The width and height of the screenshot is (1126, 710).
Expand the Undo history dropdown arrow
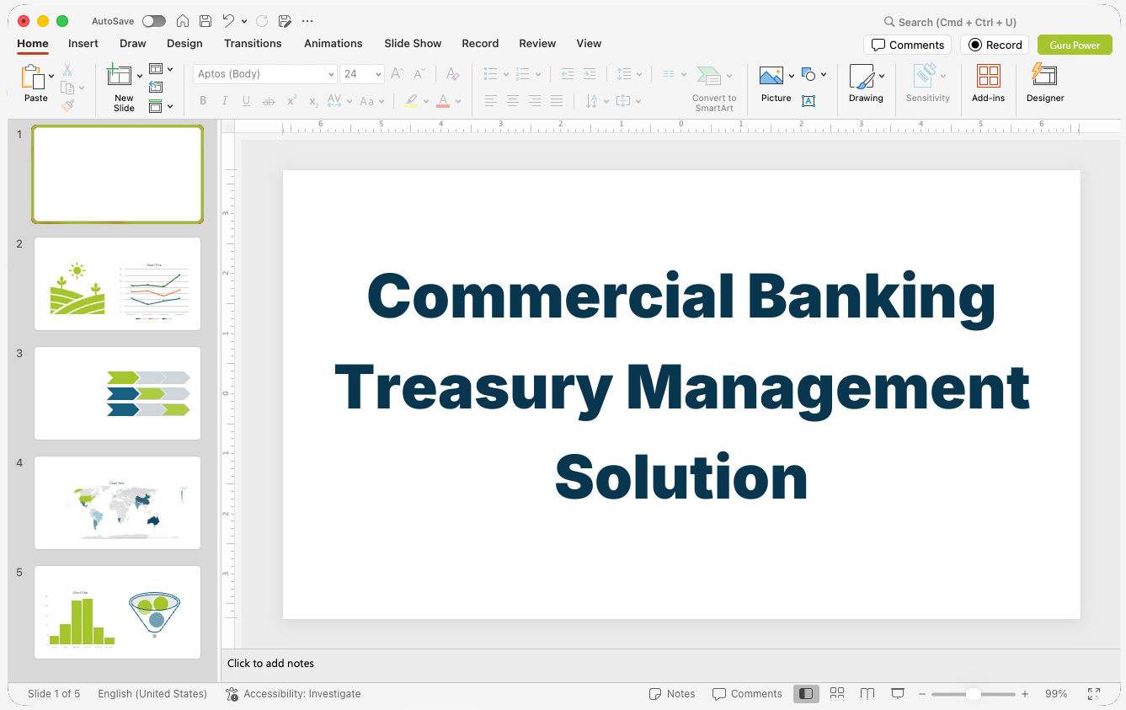point(244,21)
